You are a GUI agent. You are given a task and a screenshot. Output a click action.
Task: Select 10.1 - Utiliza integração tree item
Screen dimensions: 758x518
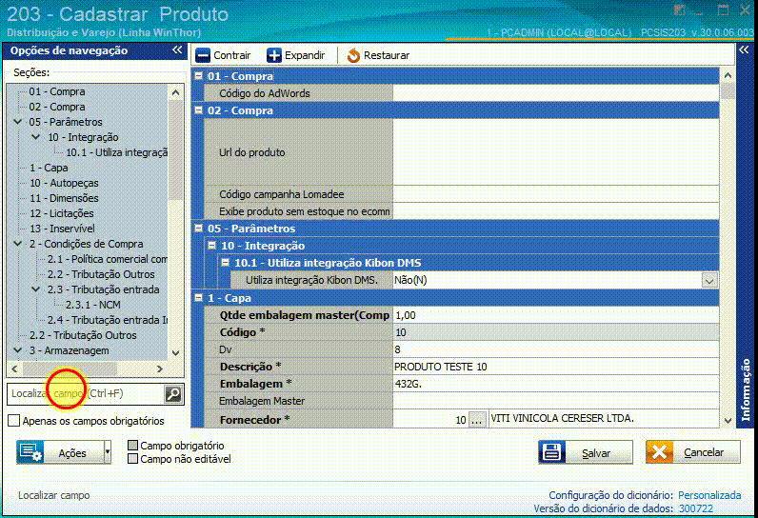116,152
